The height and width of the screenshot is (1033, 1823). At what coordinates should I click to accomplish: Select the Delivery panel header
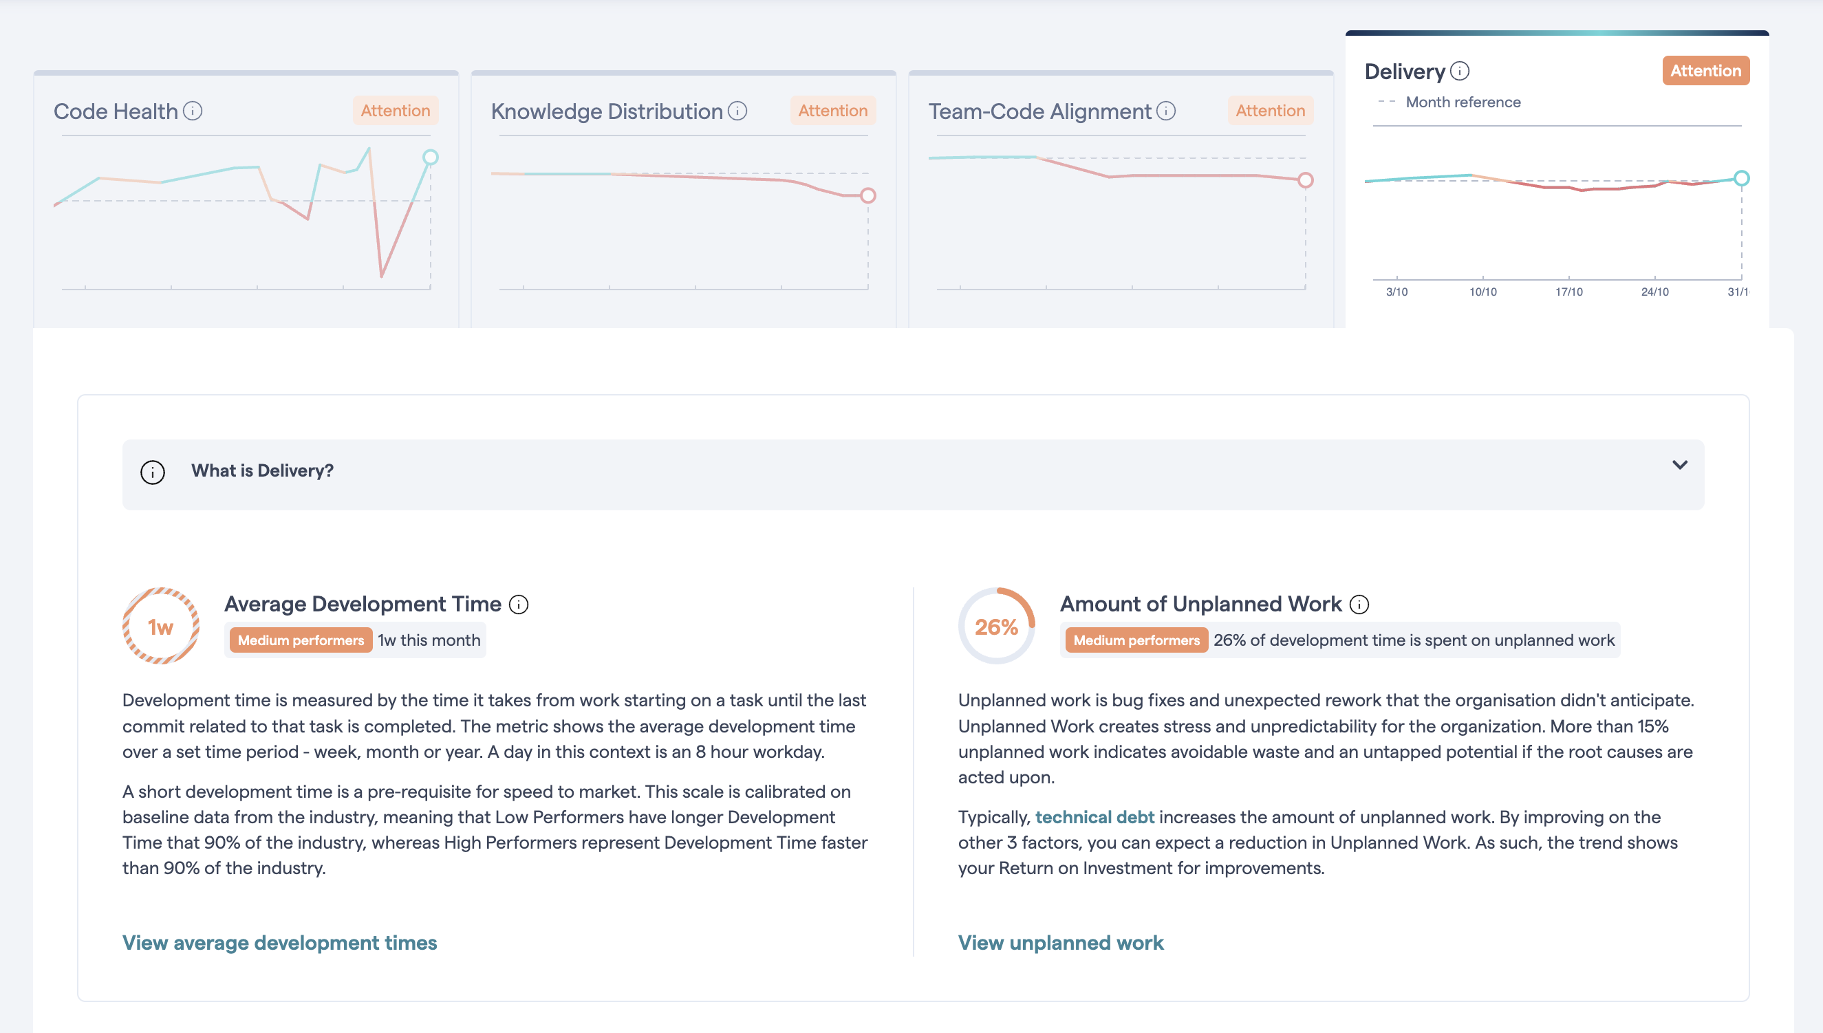click(1405, 71)
